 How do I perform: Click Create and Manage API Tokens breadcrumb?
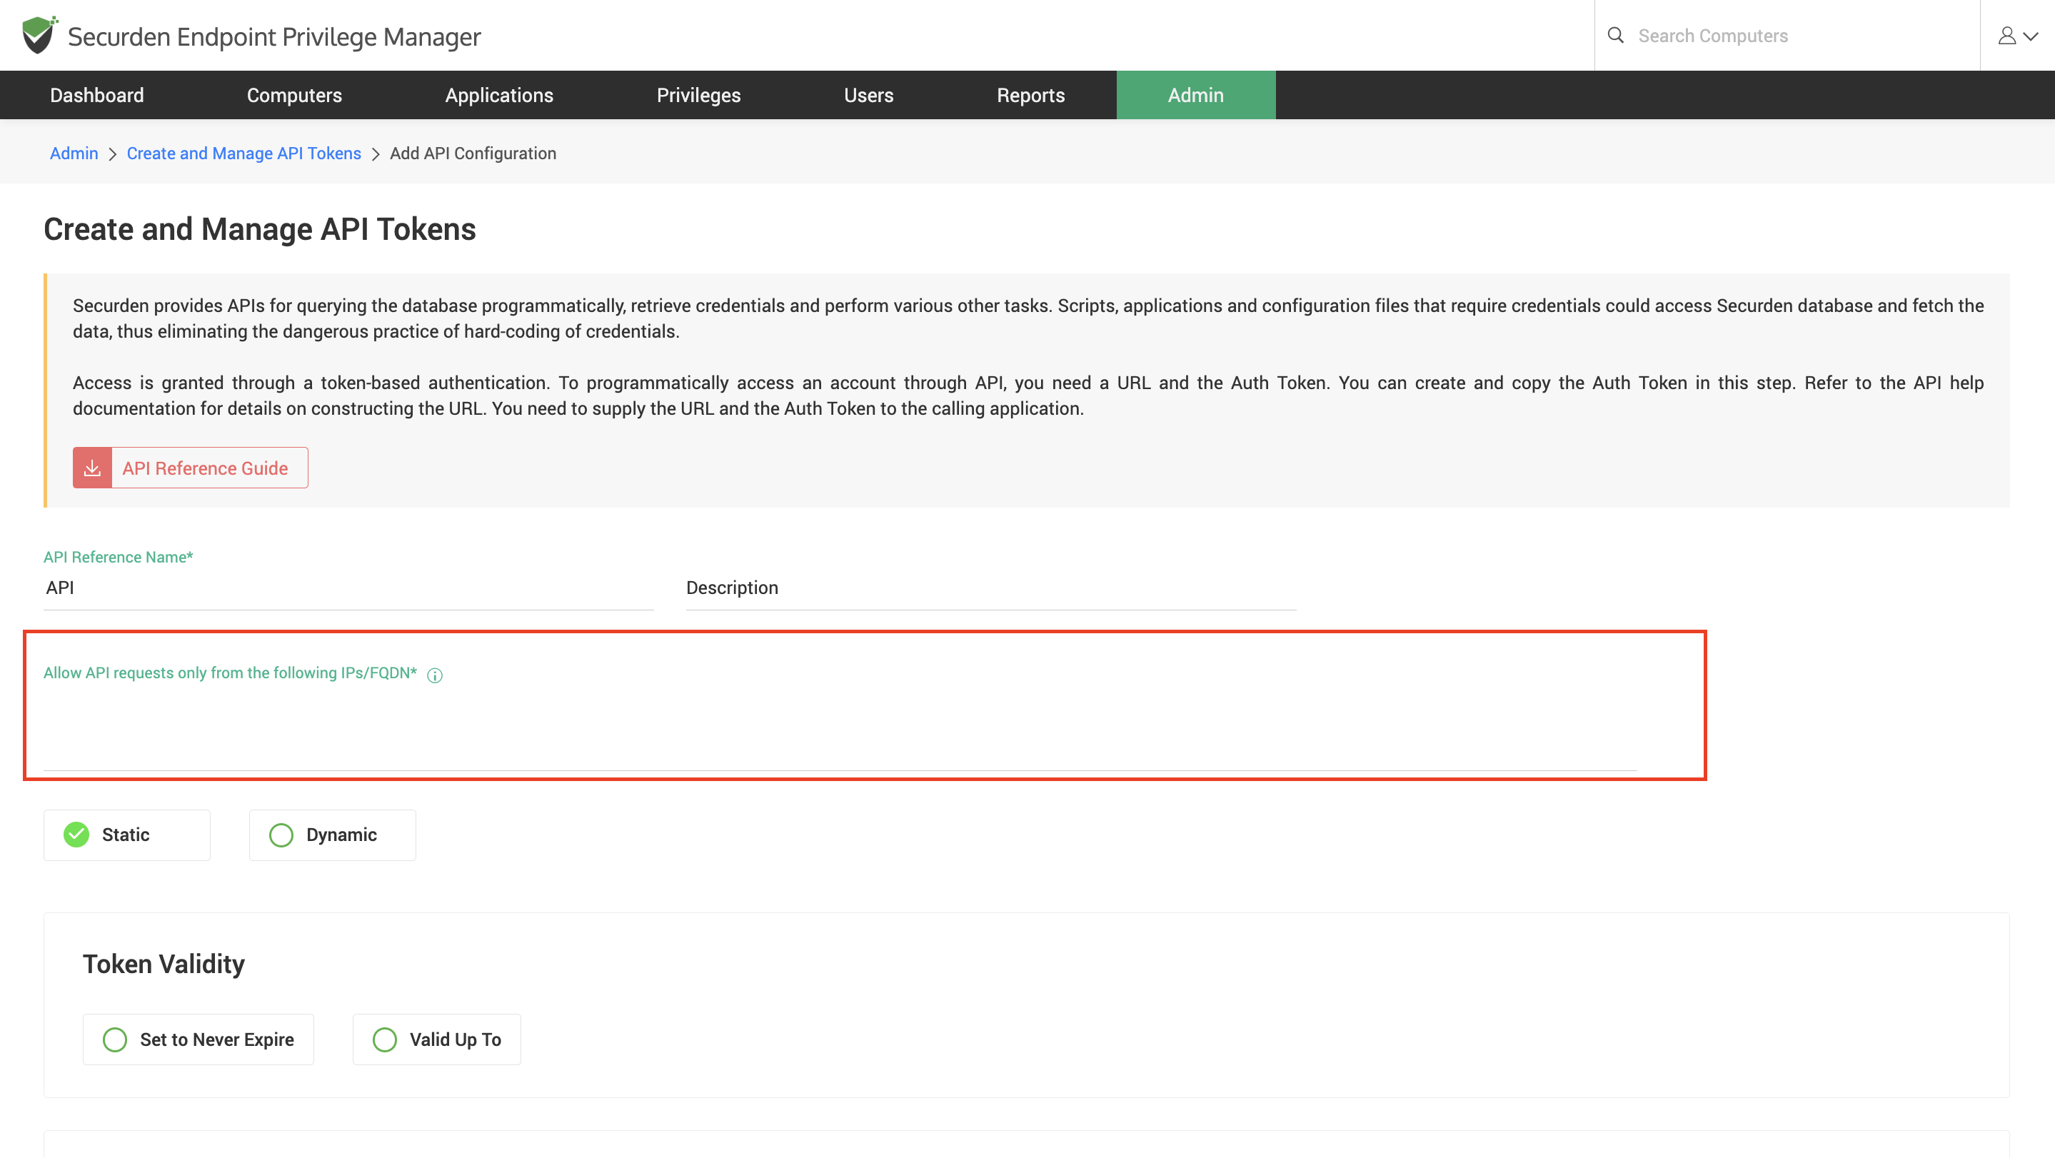point(243,153)
